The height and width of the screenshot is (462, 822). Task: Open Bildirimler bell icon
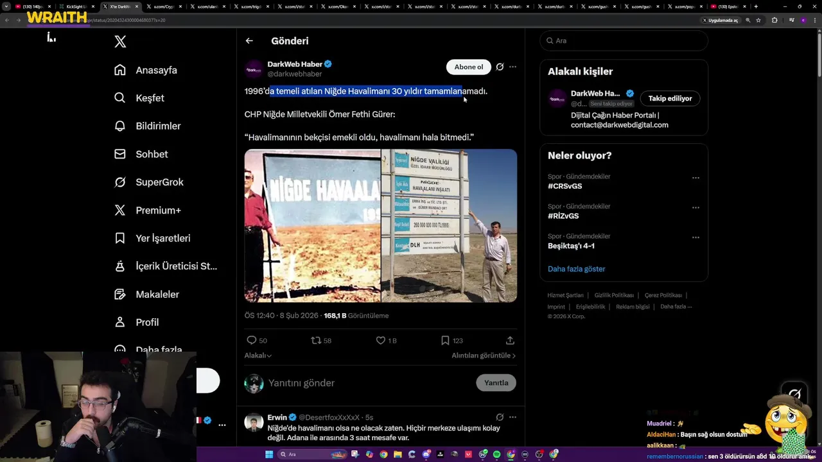120,126
